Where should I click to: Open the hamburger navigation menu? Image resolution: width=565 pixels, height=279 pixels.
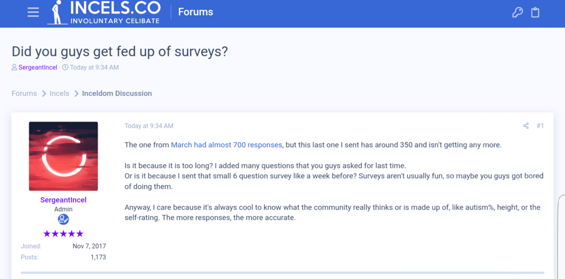(33, 12)
